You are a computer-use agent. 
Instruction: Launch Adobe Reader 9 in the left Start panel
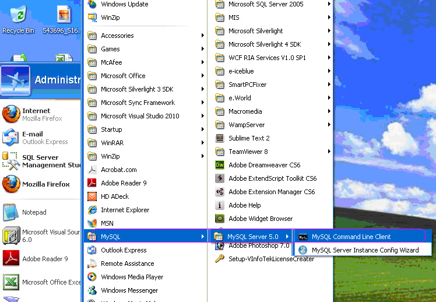click(x=40, y=259)
